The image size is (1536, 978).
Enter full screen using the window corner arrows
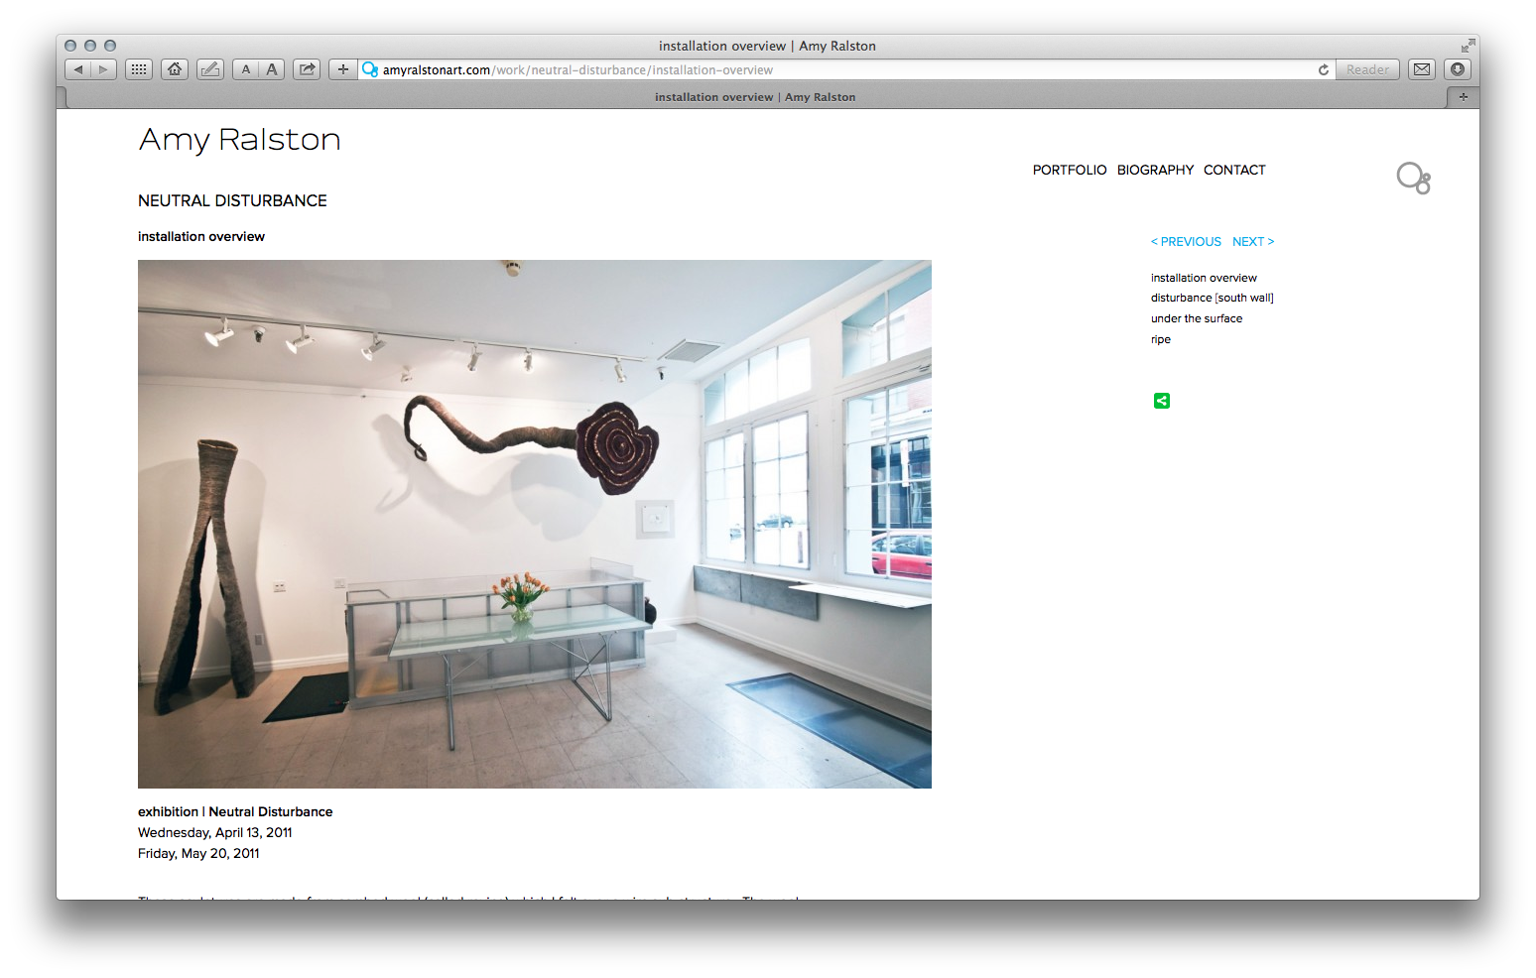point(1468,46)
